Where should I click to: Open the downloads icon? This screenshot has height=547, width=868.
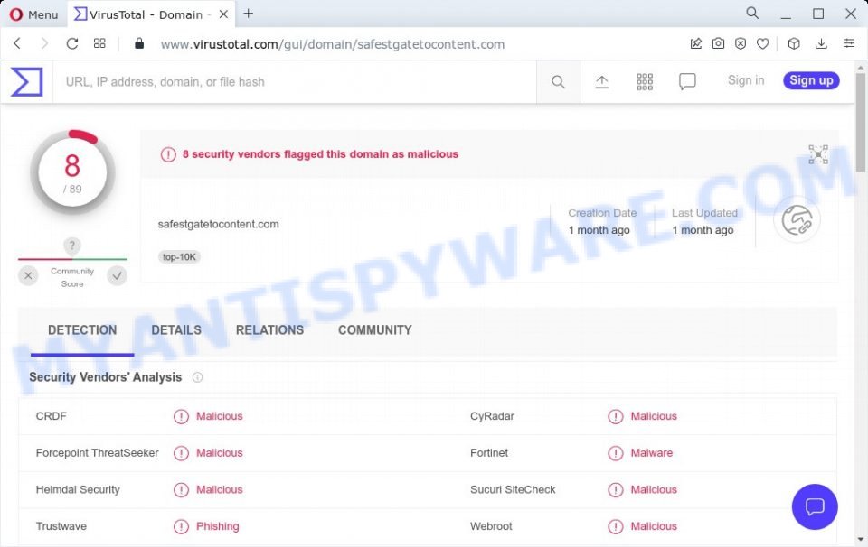[822, 43]
